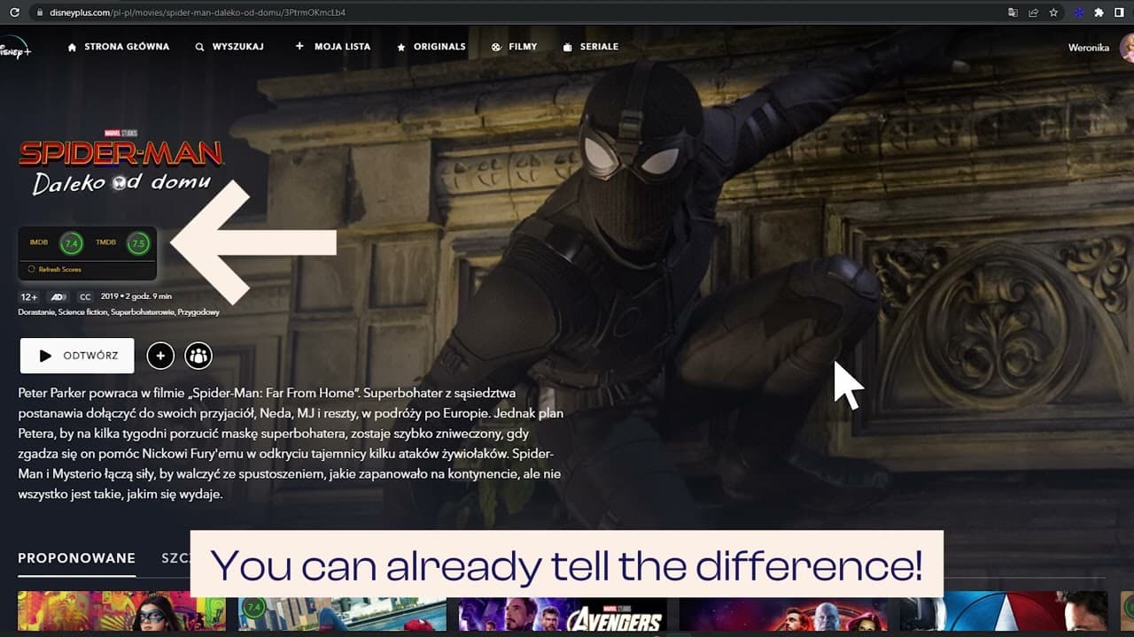Toggle the browser side panel icon
The width and height of the screenshot is (1134, 637).
[x=1119, y=12]
